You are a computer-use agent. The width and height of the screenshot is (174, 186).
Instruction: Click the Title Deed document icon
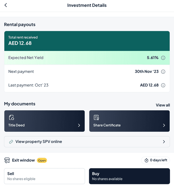pyautogui.click(x=12, y=117)
